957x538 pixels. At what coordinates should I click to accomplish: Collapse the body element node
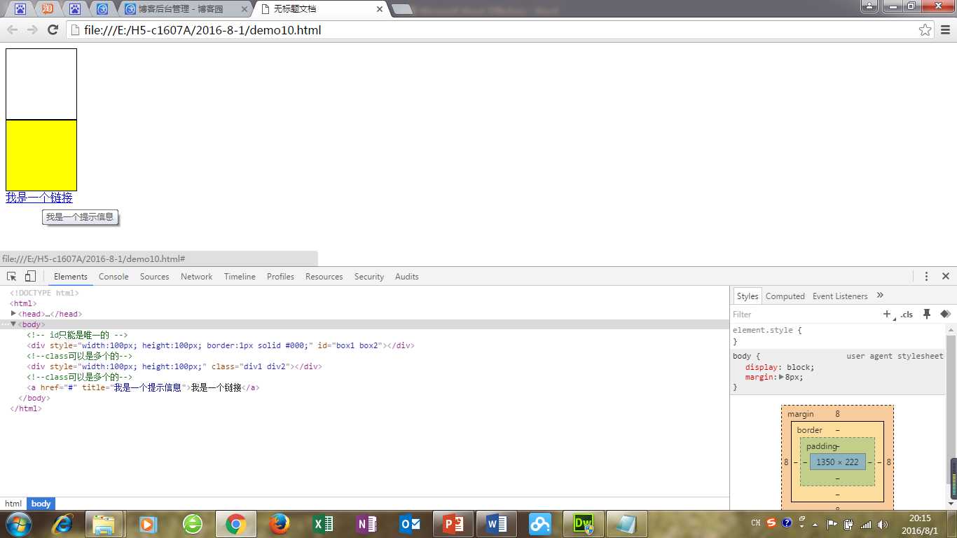click(x=13, y=324)
